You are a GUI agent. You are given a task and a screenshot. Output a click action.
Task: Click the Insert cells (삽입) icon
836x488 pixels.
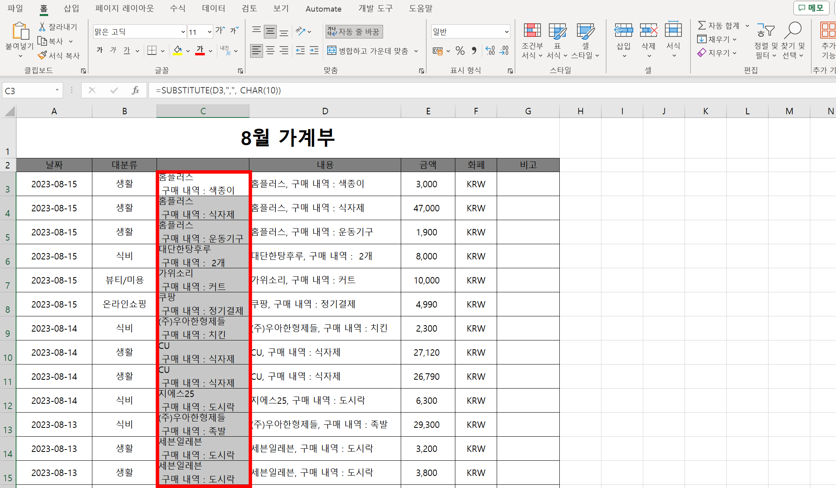[x=624, y=30]
